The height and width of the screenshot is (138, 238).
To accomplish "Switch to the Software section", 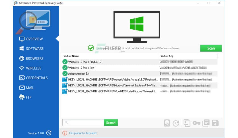I will point(31,49).
